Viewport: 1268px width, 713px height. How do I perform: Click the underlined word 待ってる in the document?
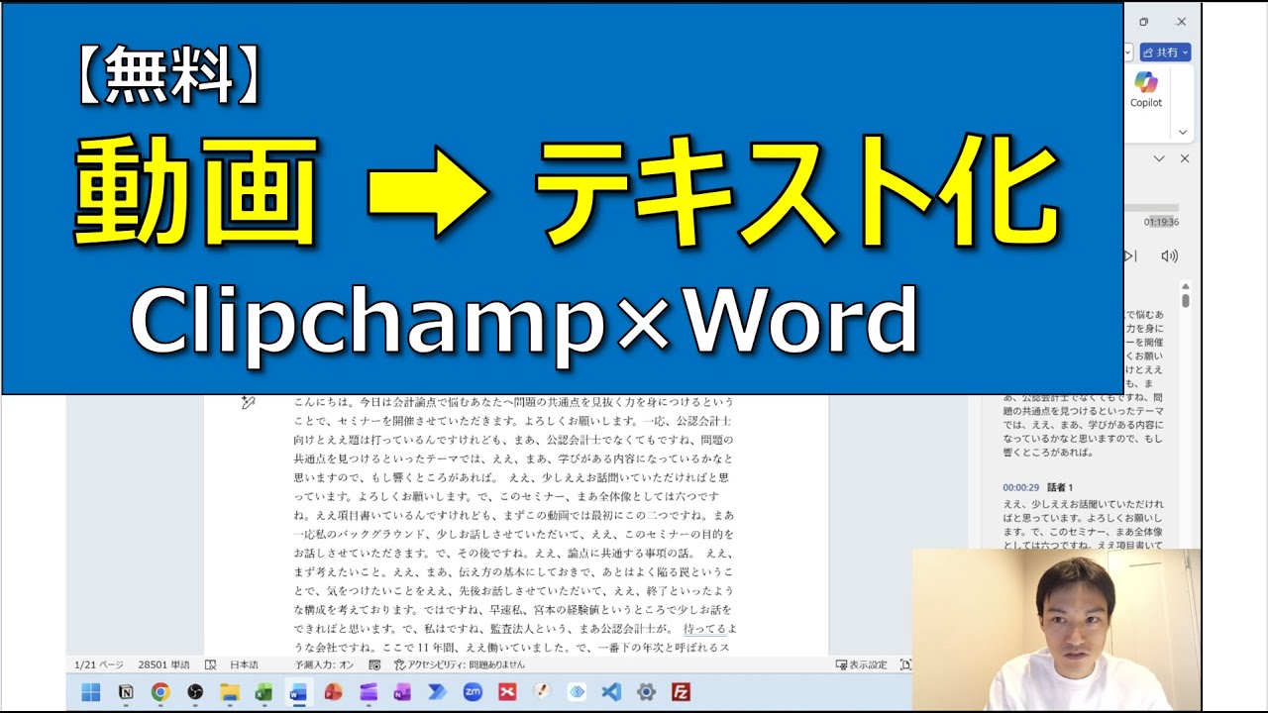click(x=705, y=629)
